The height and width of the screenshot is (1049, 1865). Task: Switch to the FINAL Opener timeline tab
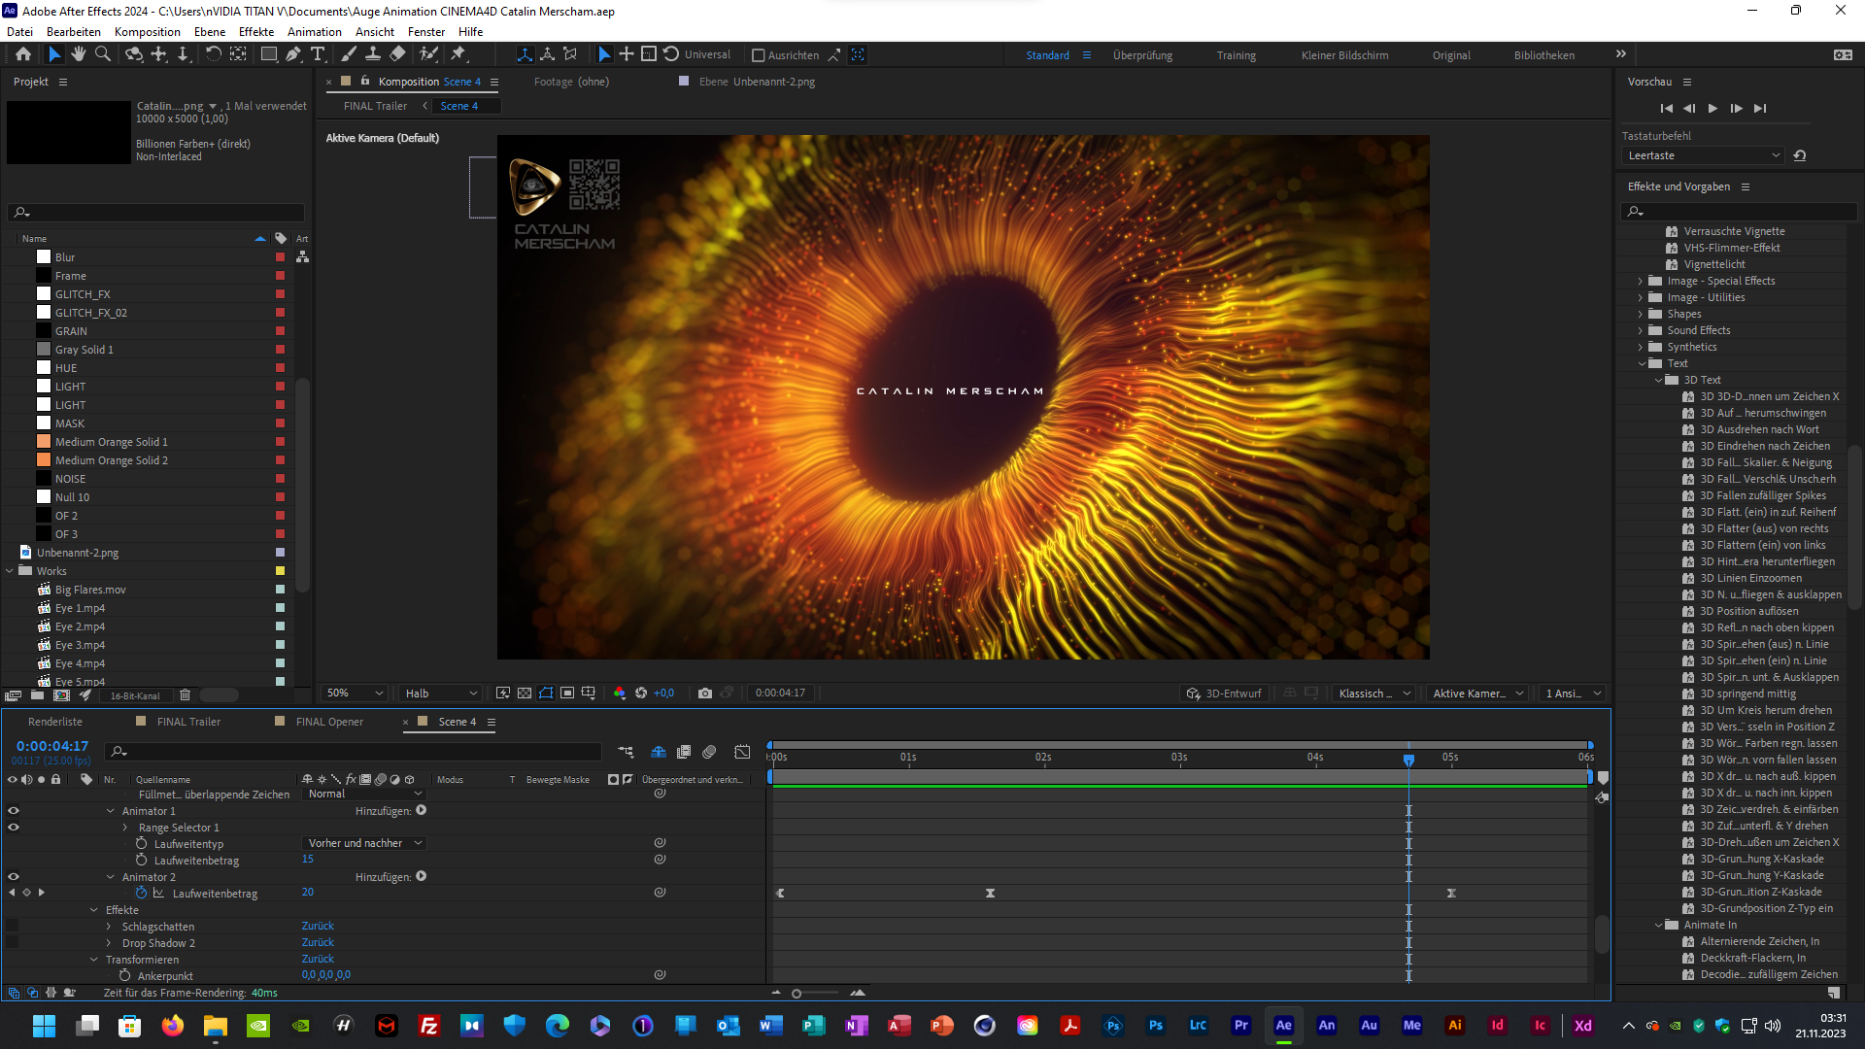(329, 722)
